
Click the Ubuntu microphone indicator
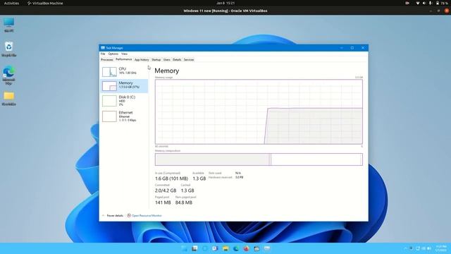coord(431,3)
